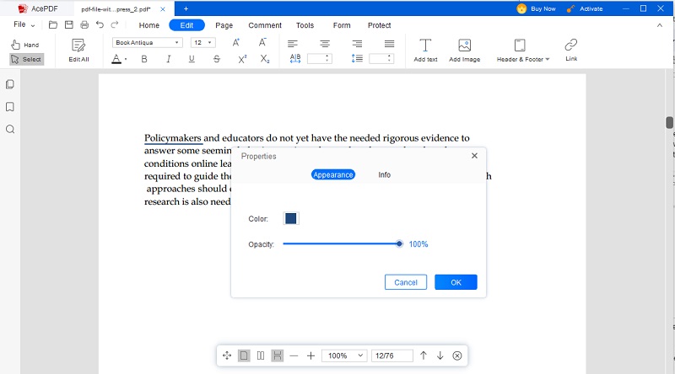Collapse ribbon with chevron
The width and height of the screenshot is (675, 374).
[660, 25]
